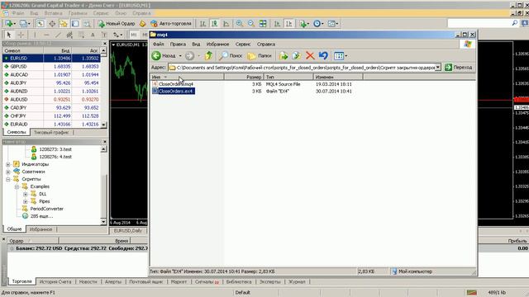529x297 pixels.
Task: Toggle Auto-trading button in MetaTrader toolbar
Action: coord(171,24)
